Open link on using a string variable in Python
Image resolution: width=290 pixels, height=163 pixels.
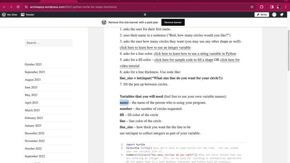195,53
